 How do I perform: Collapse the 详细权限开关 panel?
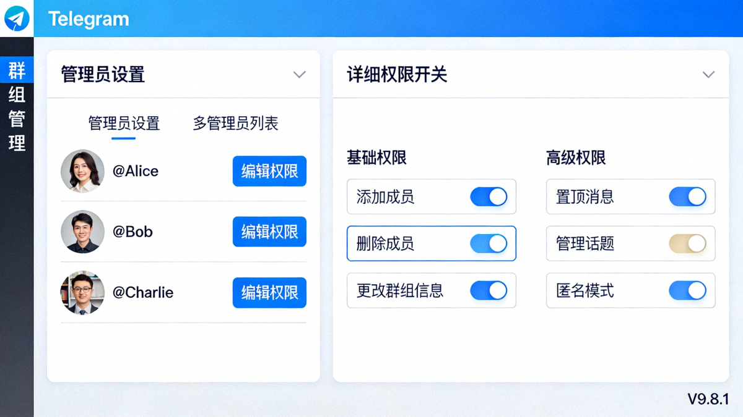(708, 75)
